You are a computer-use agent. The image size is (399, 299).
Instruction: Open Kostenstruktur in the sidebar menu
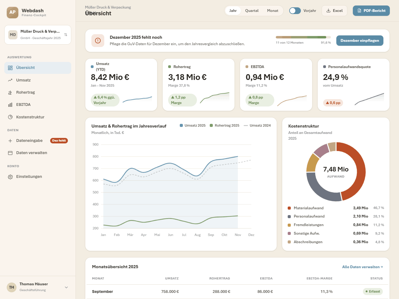(38, 117)
